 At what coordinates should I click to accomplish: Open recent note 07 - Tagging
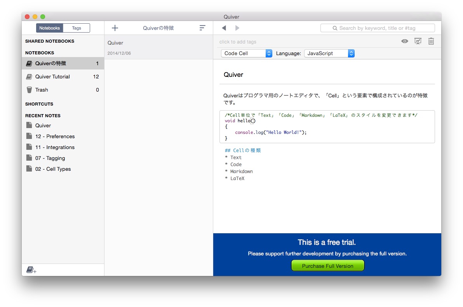pyautogui.click(x=50, y=158)
